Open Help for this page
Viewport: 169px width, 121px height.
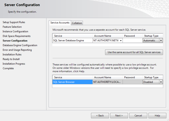point(157,116)
